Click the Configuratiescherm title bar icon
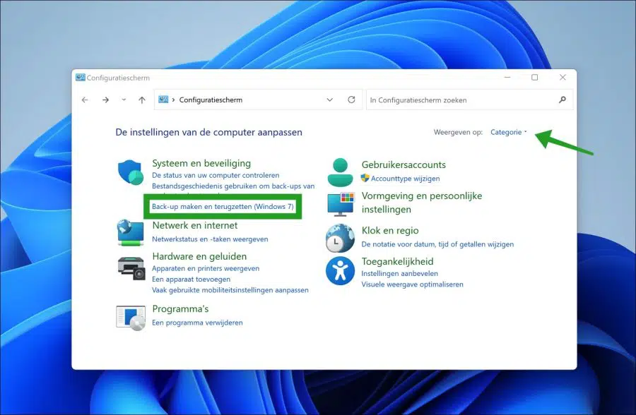636x415 pixels. [x=81, y=78]
